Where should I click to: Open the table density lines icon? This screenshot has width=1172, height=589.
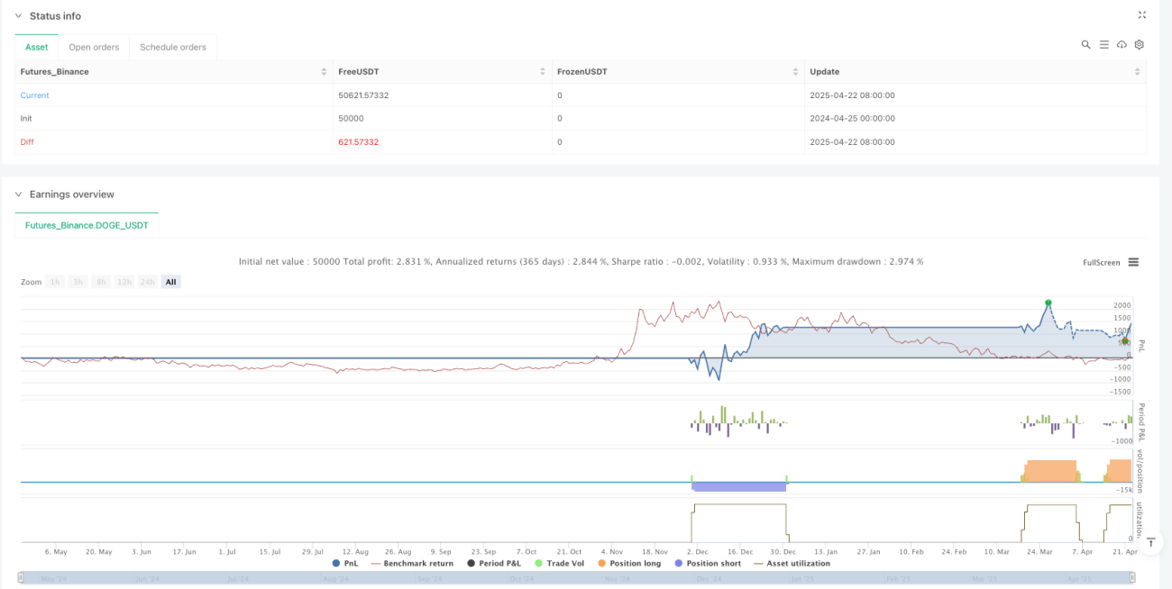coord(1103,44)
